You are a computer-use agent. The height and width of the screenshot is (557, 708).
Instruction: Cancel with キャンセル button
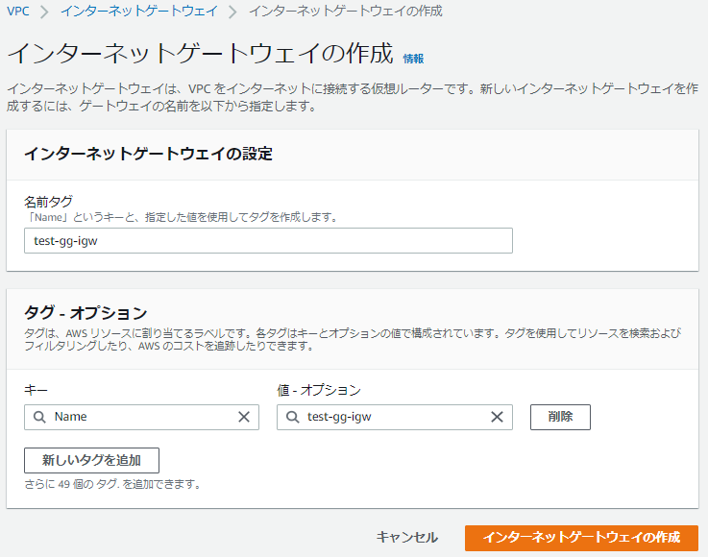(406, 538)
